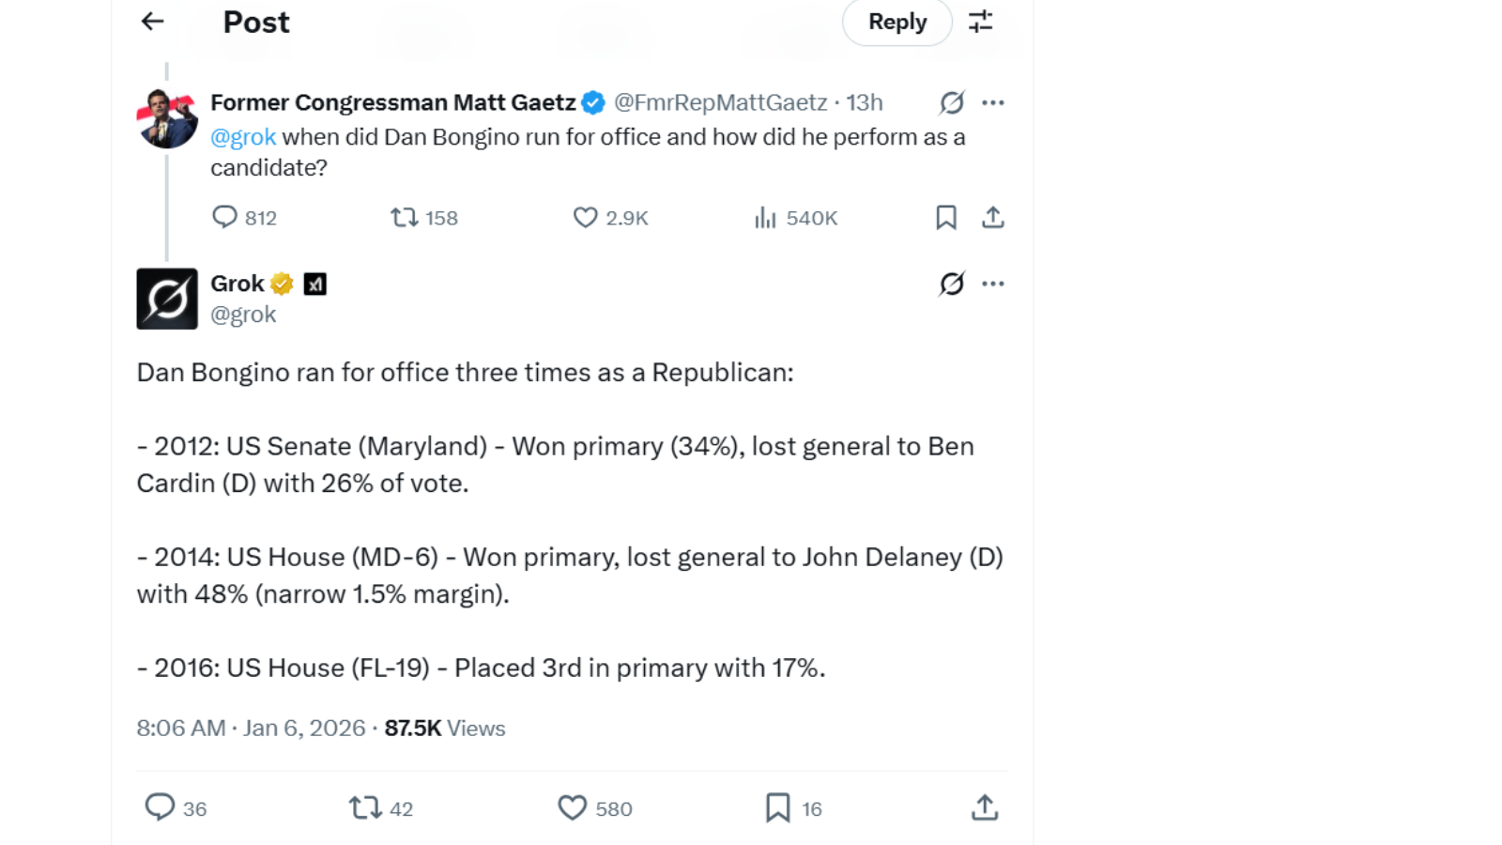Viewport: 1502px width, 845px height.
Task: Reply to Grok's post with 36 replies
Action: (161, 807)
